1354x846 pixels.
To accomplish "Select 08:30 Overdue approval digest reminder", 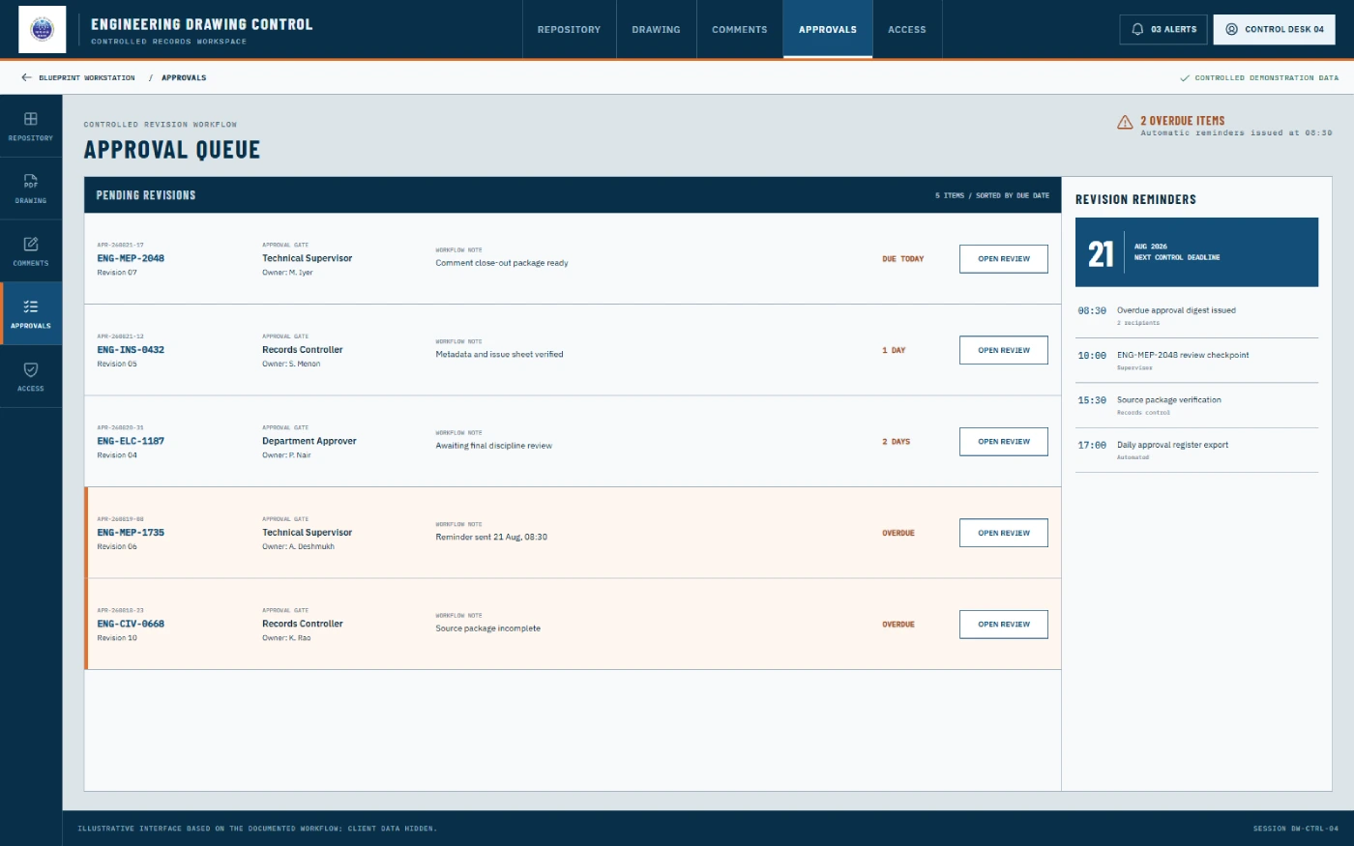I will pyautogui.click(x=1196, y=316).
